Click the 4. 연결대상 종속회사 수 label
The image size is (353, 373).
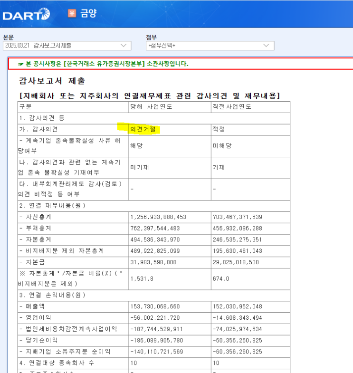57,363
